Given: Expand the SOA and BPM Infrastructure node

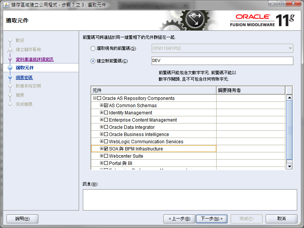Looking at the screenshot, I should (x=101, y=148).
